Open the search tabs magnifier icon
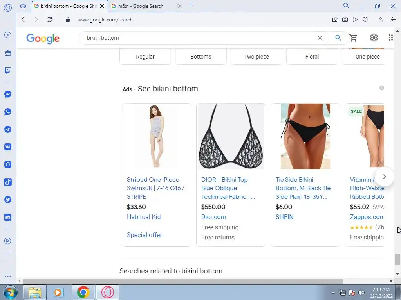Screen dimensions: 401x300 346,5
